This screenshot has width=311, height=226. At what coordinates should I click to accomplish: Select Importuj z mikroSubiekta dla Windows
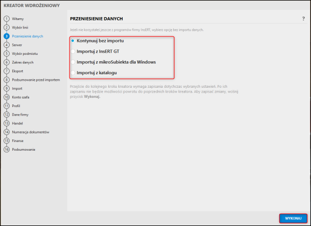coord(73,62)
